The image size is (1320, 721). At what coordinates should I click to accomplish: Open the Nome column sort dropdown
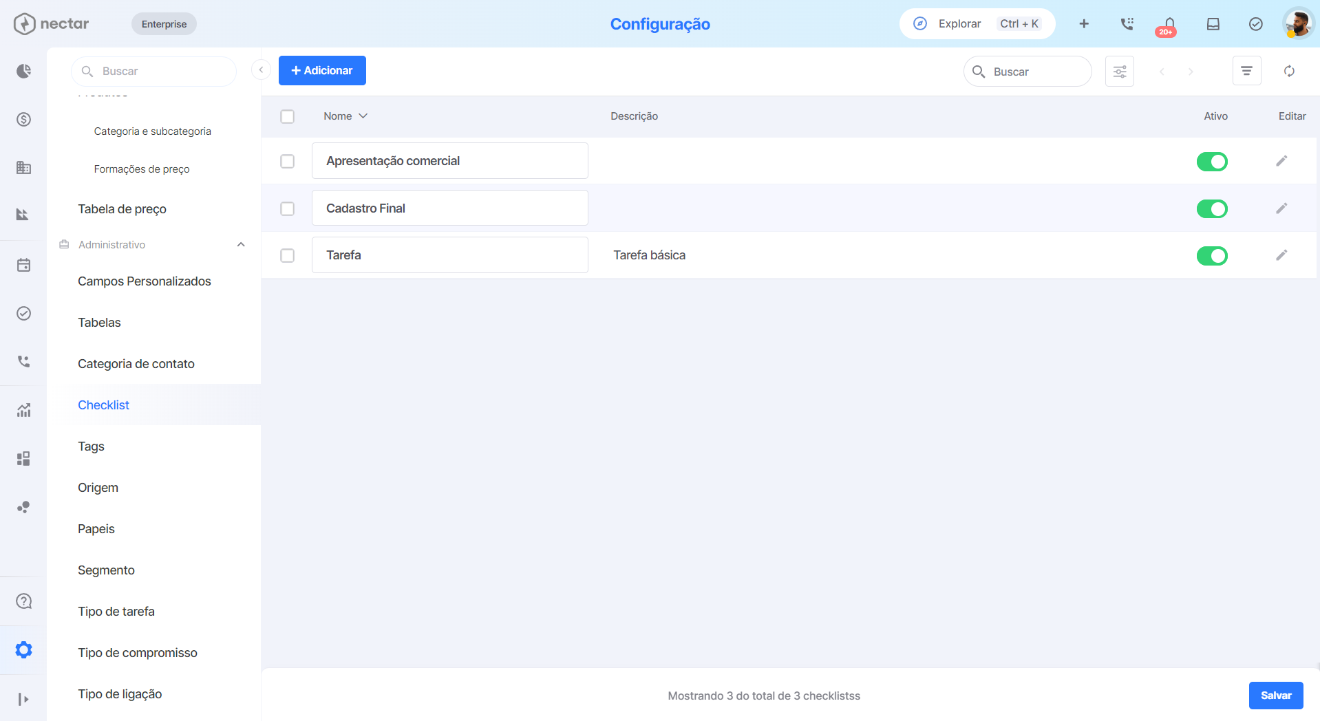363,116
